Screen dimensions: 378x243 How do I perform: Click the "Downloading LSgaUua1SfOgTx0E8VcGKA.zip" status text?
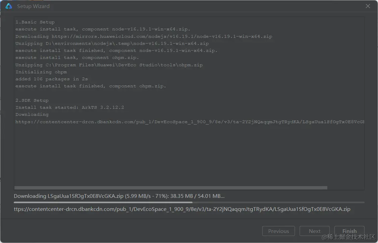pyautogui.click(x=119, y=196)
